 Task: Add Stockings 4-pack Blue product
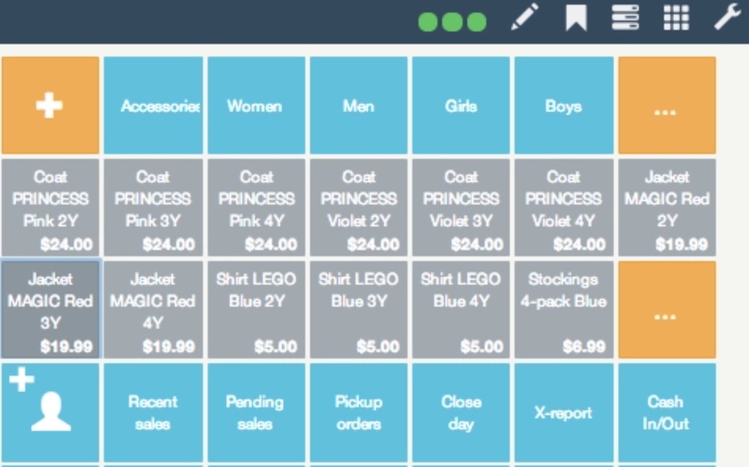click(x=563, y=310)
